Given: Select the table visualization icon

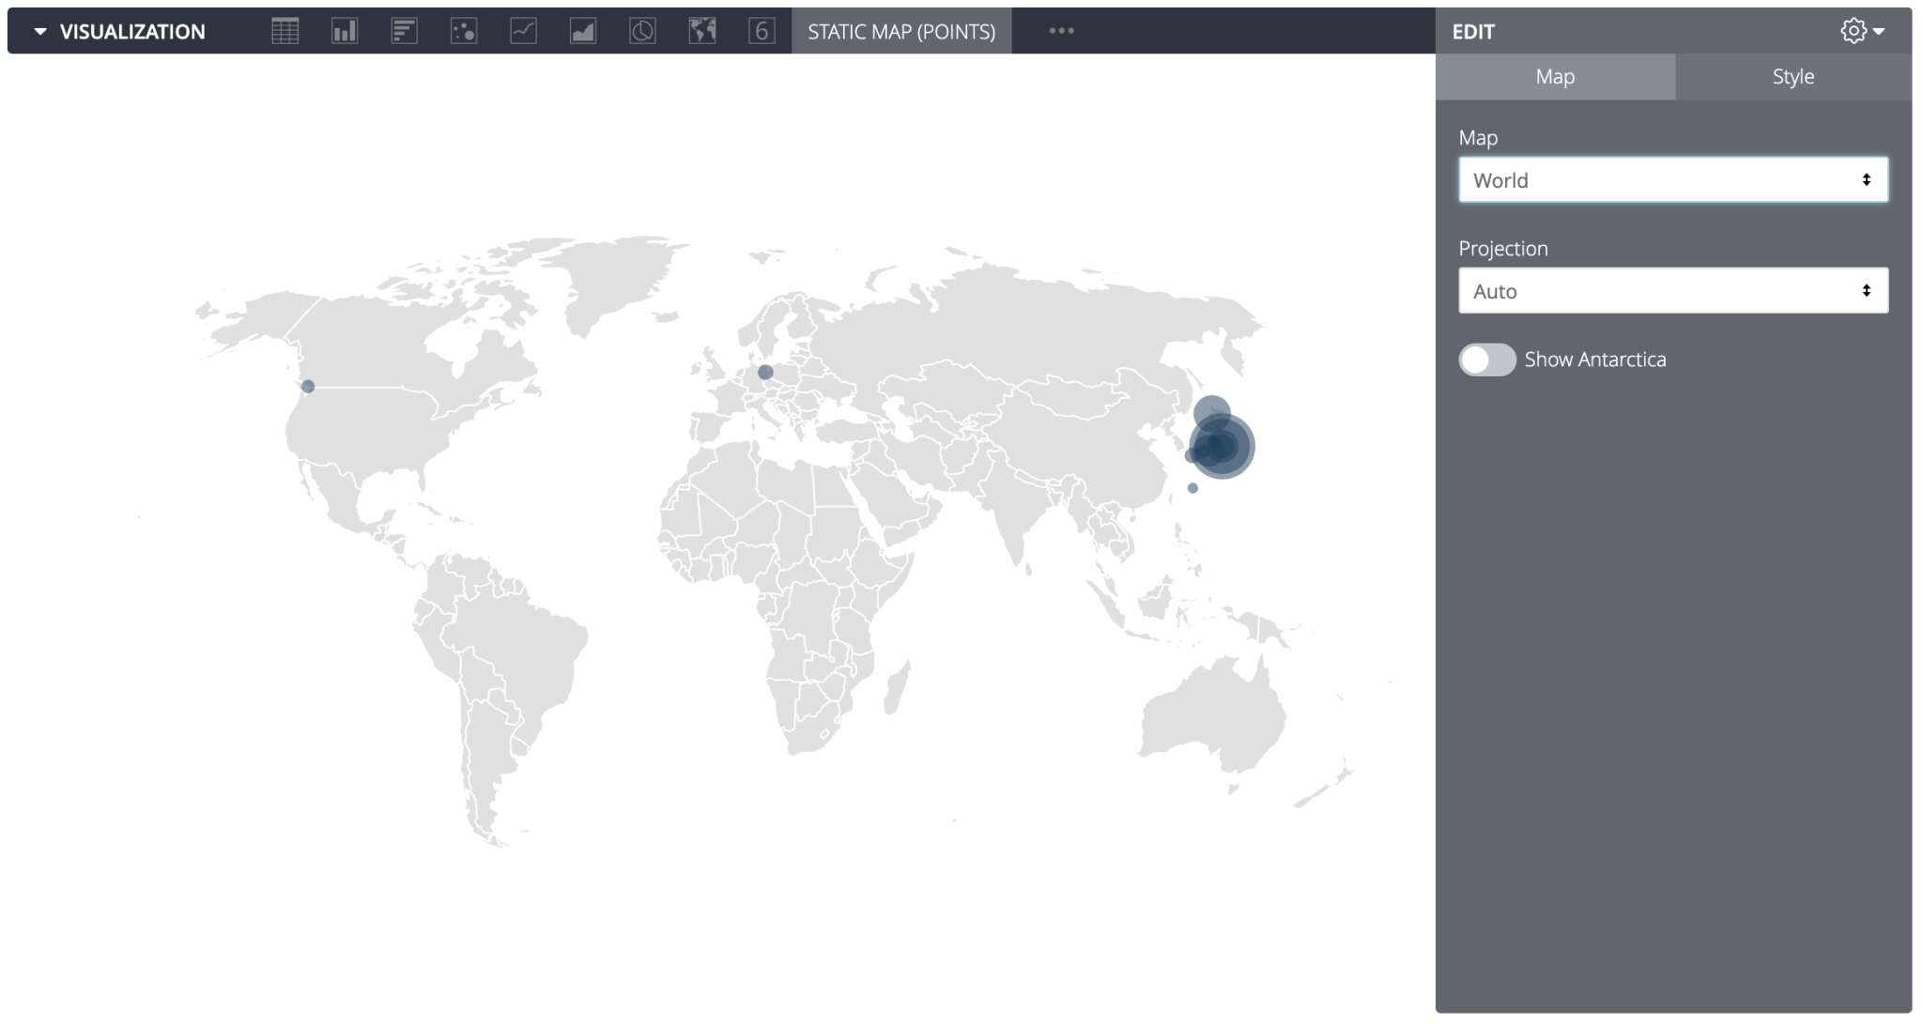Looking at the screenshot, I should click(284, 30).
